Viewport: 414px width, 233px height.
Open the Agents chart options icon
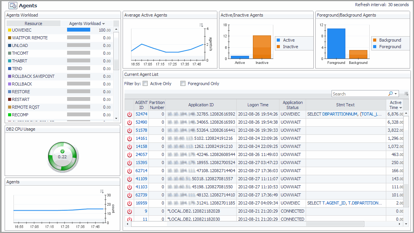102,191
